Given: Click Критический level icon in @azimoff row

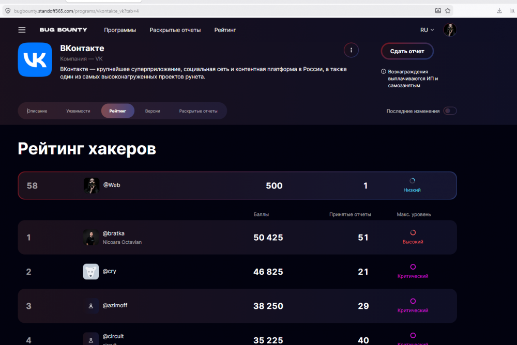Looking at the screenshot, I should coord(413,301).
